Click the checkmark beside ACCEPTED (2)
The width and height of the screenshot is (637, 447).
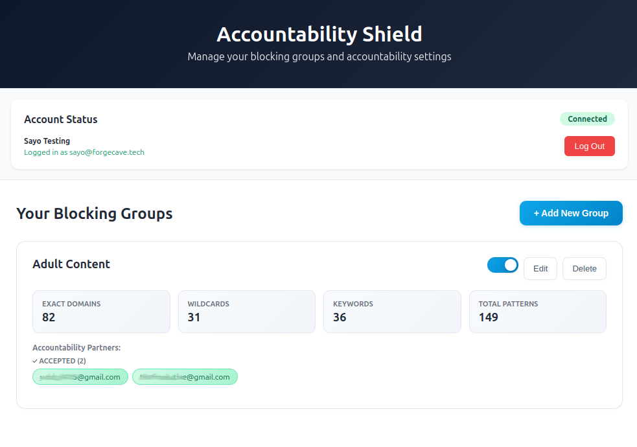click(35, 361)
